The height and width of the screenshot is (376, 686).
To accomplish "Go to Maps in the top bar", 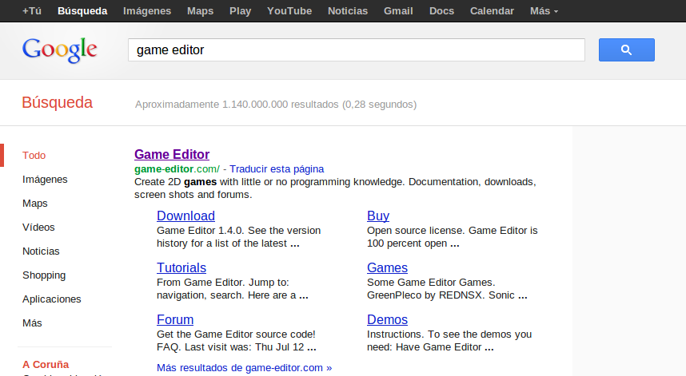I will click(200, 11).
